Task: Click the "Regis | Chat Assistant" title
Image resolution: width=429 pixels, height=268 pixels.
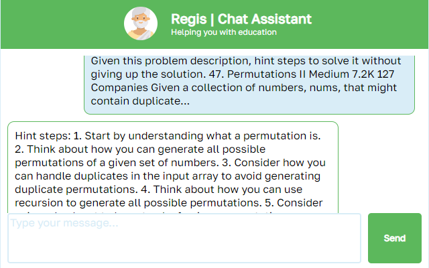Action: (x=241, y=19)
